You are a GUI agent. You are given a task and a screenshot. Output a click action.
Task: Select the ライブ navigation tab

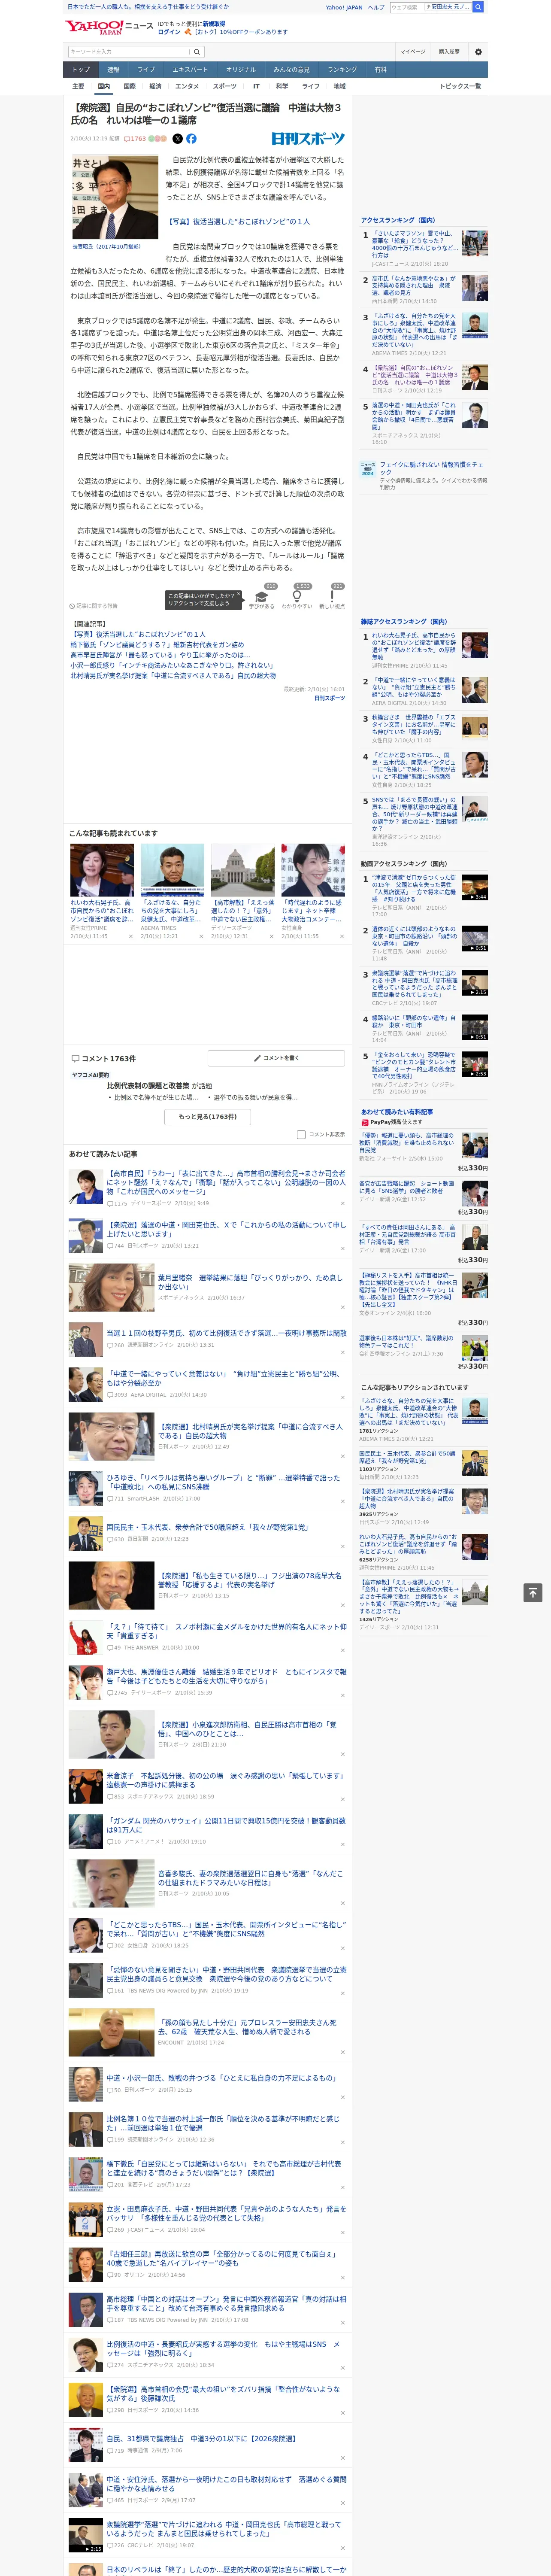tap(146, 70)
